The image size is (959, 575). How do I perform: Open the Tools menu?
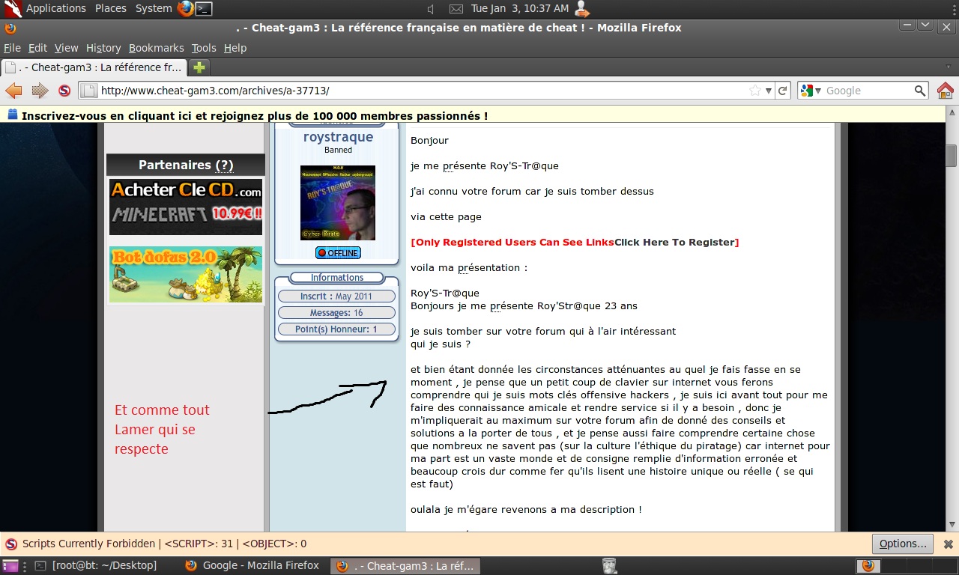(x=204, y=48)
